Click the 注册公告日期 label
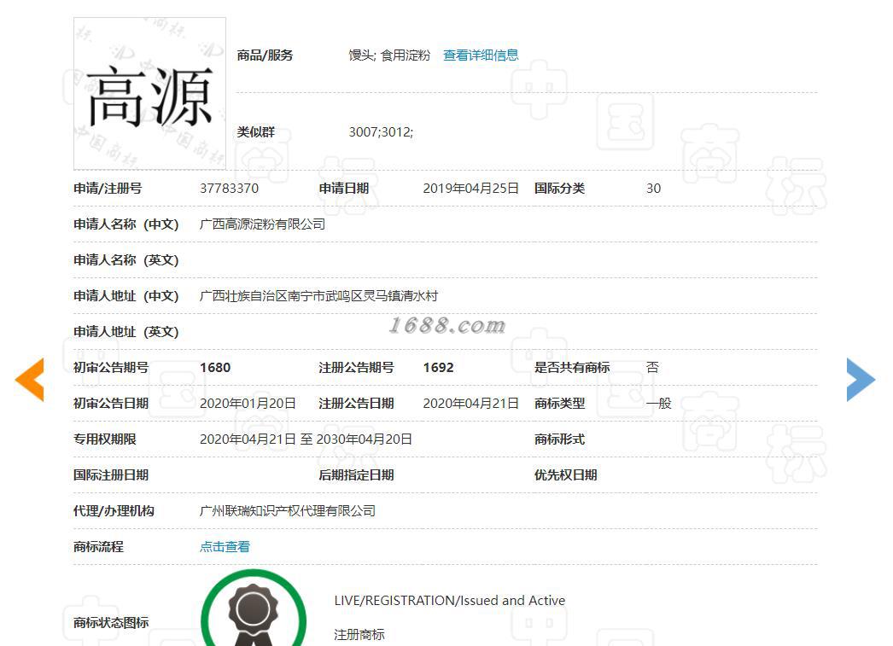The image size is (893, 646). [357, 404]
